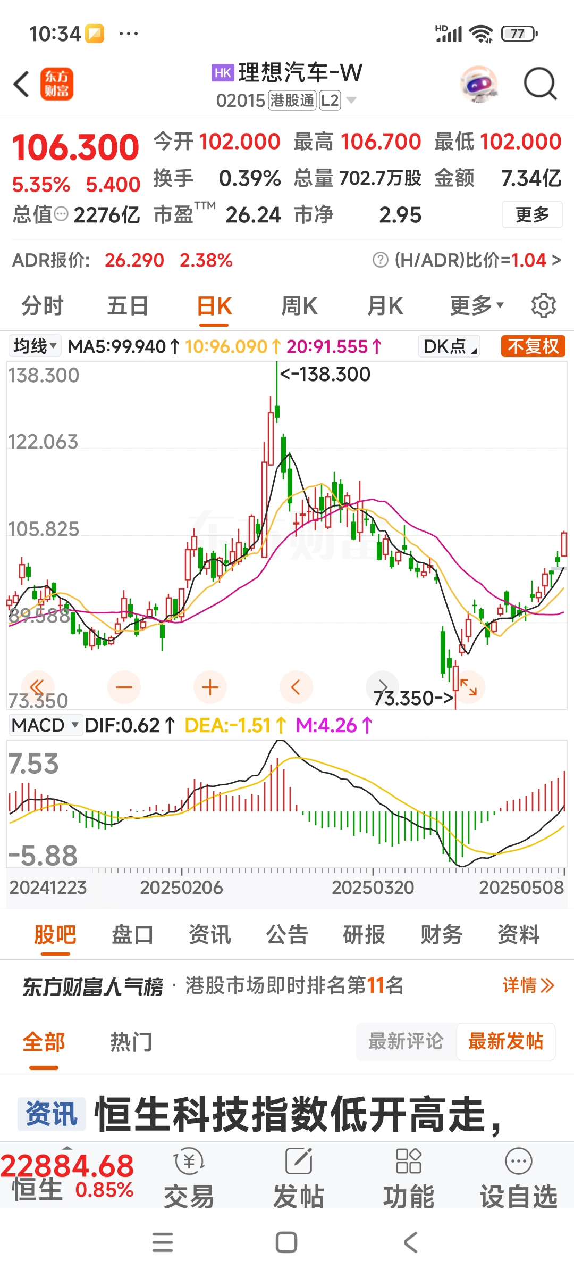The image size is (574, 1277).
Task: Zoom out chart with minus button
Action: click(124, 687)
